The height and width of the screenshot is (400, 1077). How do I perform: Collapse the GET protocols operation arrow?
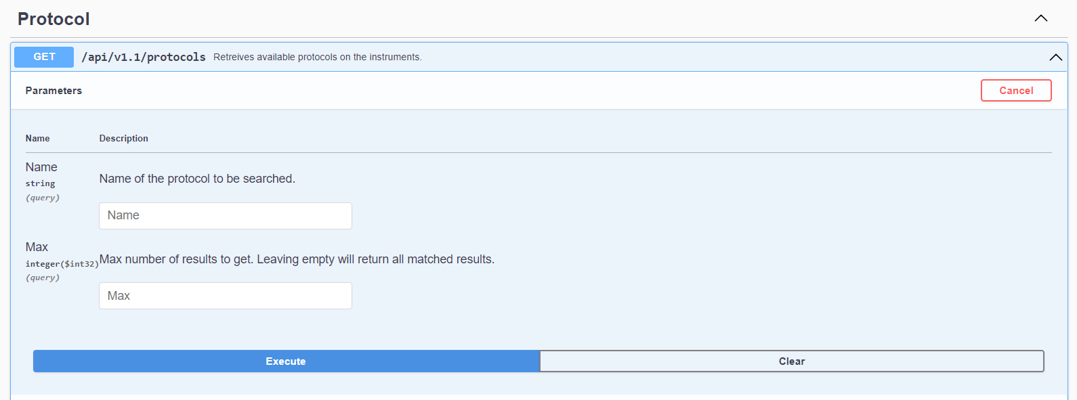pos(1055,58)
